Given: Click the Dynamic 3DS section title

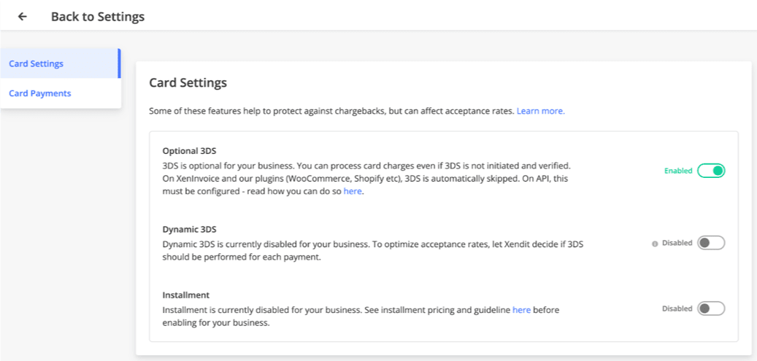Looking at the screenshot, I should pos(189,229).
